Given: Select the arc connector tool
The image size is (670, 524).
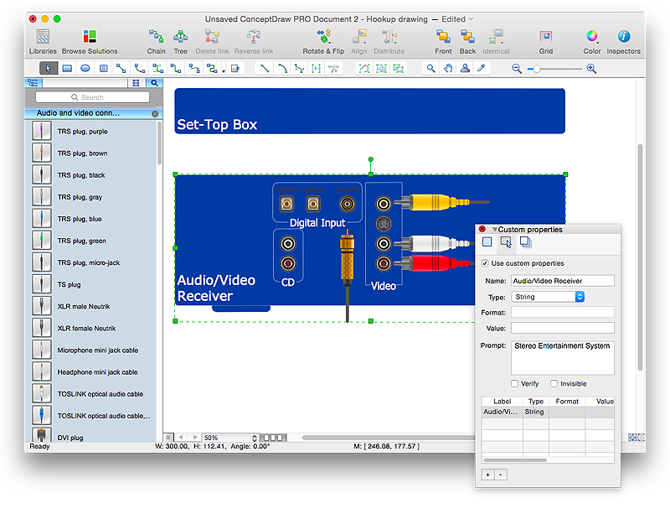Looking at the screenshot, I should click(x=140, y=69).
